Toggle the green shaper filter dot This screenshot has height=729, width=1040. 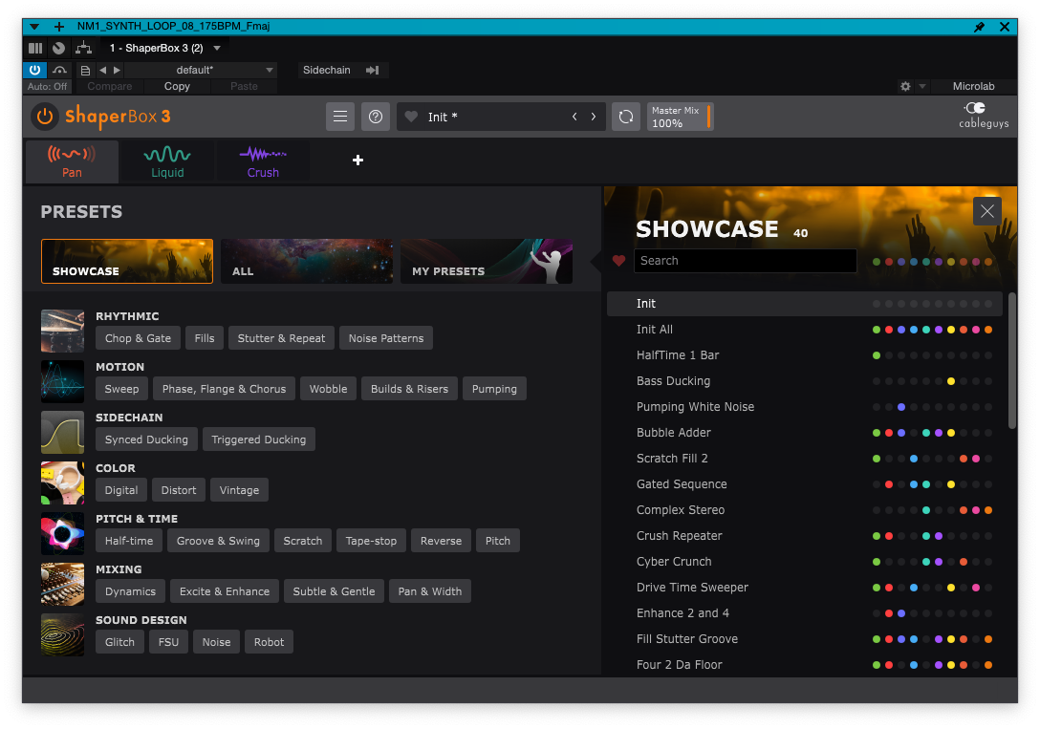pyautogui.click(x=877, y=262)
